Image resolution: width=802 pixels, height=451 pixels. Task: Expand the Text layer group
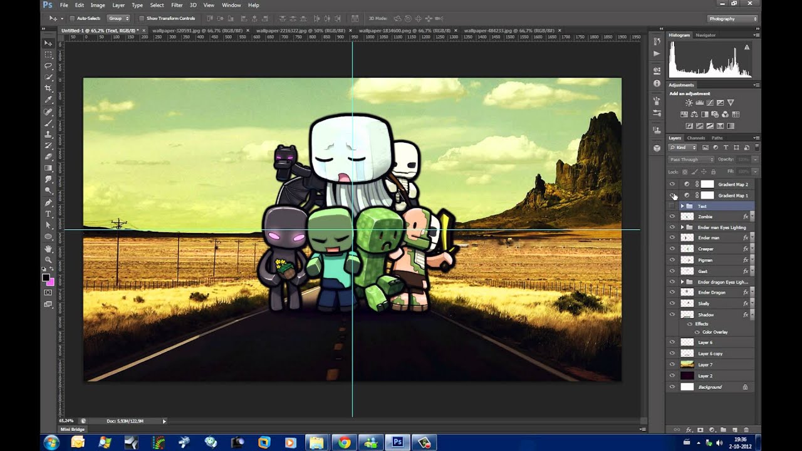682,206
